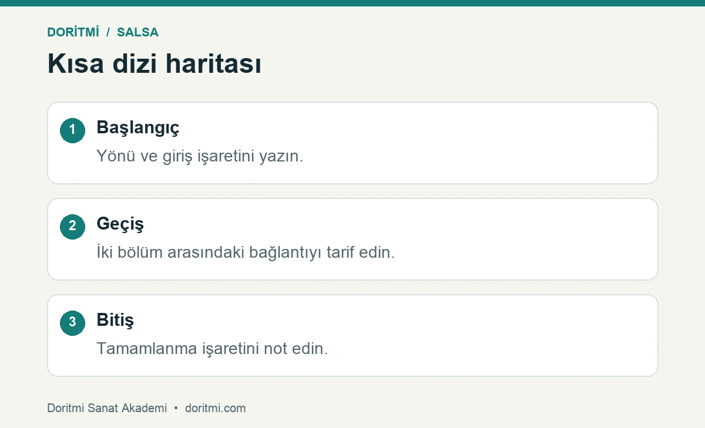705x428 pixels.
Task: Click the 'Geçiş' step title
Action: click(x=120, y=224)
